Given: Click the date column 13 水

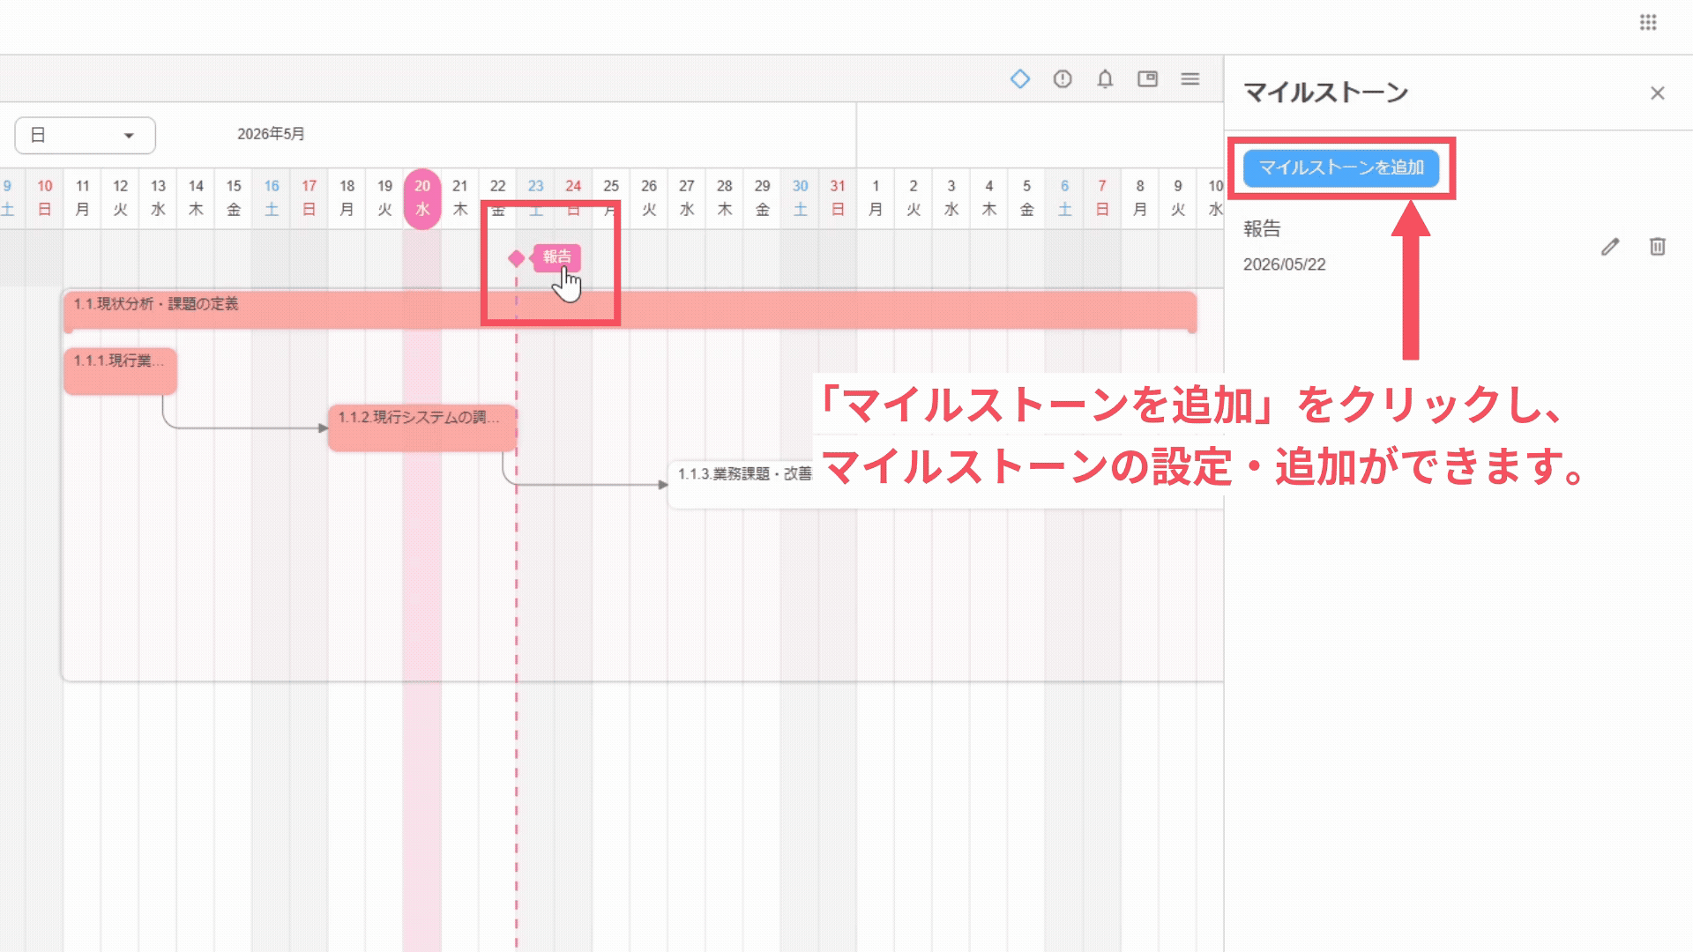Looking at the screenshot, I should click(158, 198).
